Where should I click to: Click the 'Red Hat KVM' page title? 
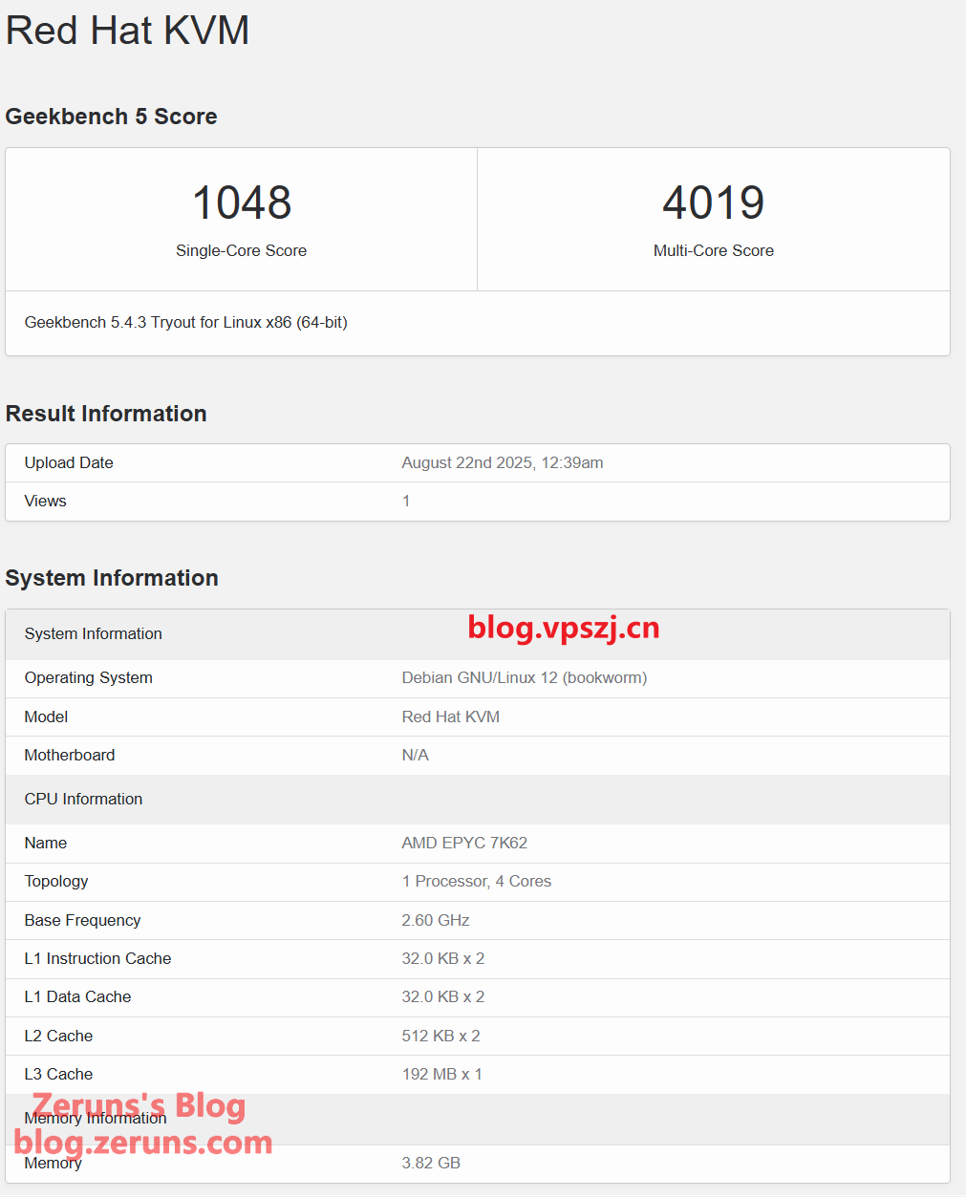[x=127, y=31]
